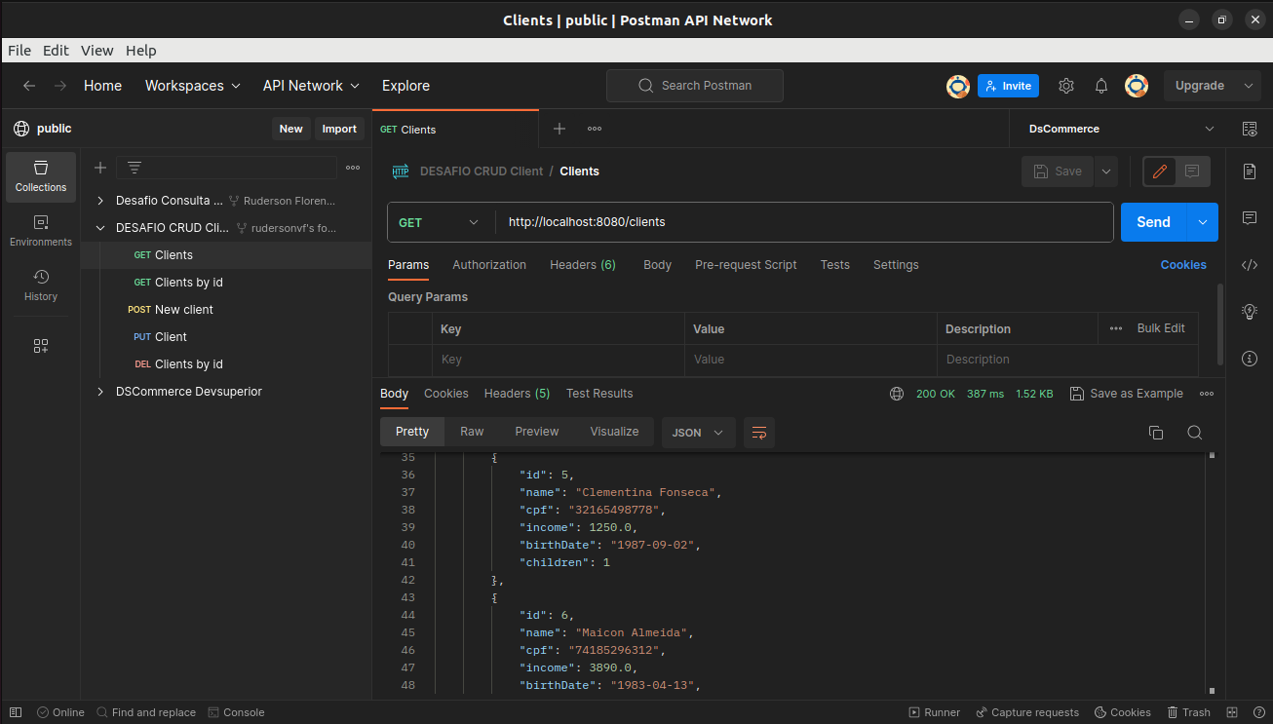Click the query param Key input
Viewport: 1273px width, 724px height.
click(559, 360)
